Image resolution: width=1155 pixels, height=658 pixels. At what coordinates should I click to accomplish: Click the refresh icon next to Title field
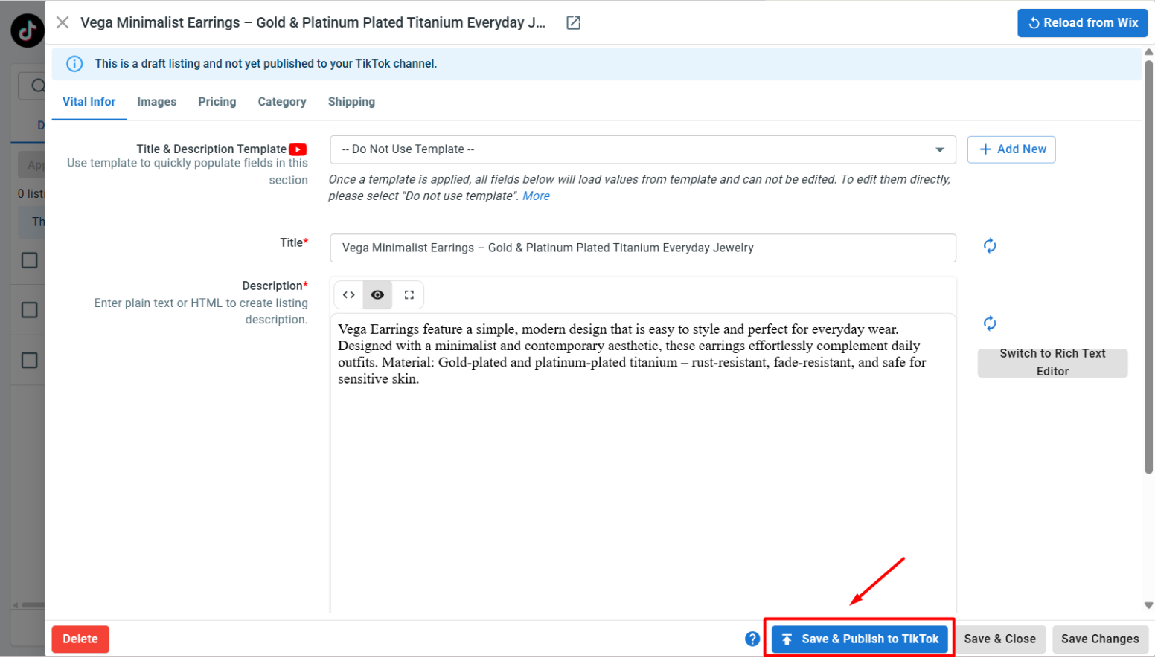[990, 245]
